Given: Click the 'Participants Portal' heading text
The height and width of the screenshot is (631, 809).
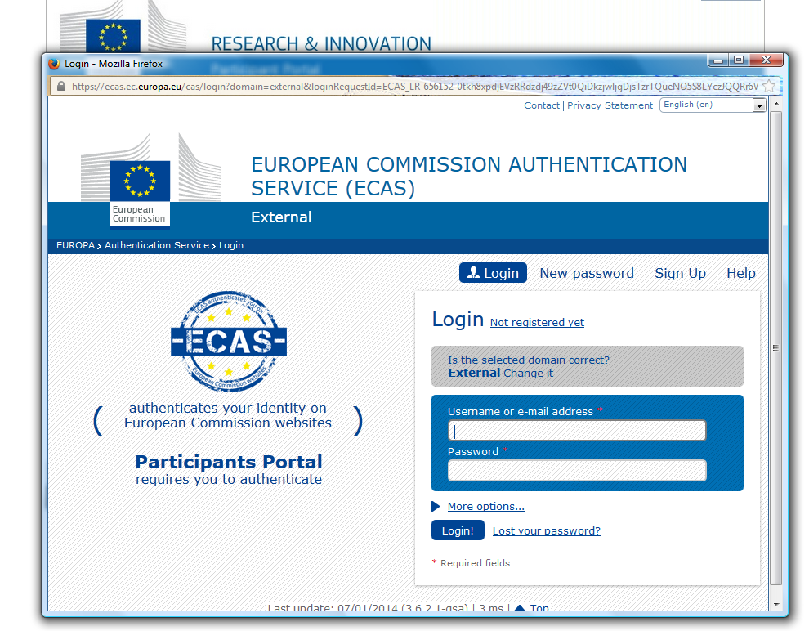Looking at the screenshot, I should (229, 461).
